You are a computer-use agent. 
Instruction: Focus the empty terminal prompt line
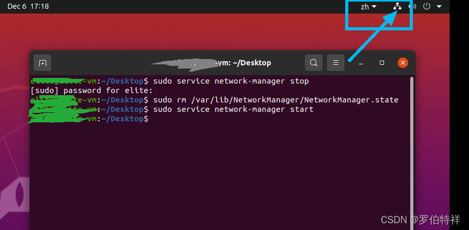point(236,119)
